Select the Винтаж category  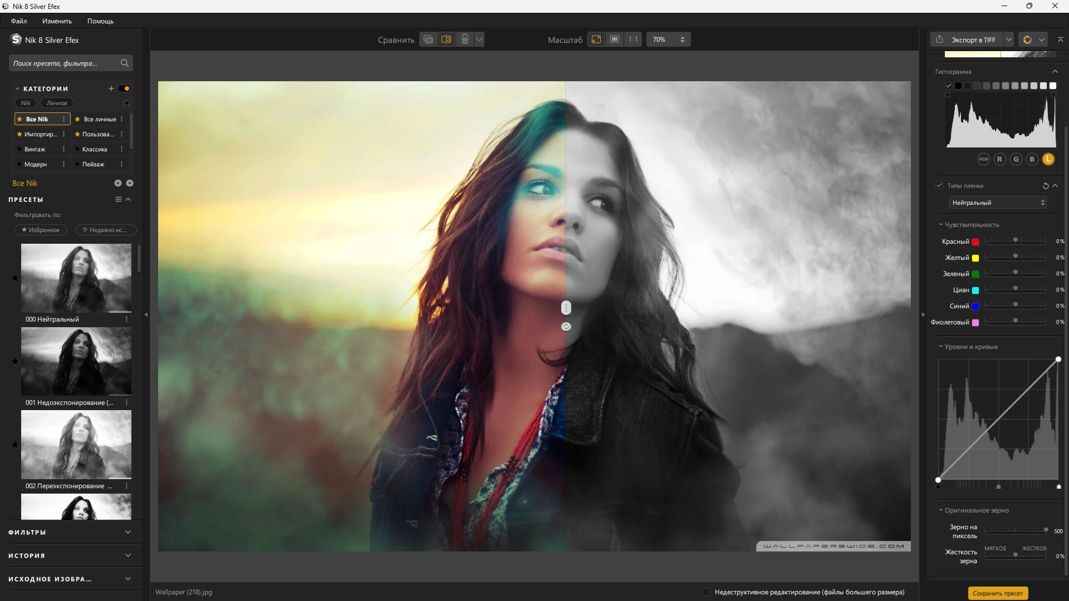[x=35, y=149]
